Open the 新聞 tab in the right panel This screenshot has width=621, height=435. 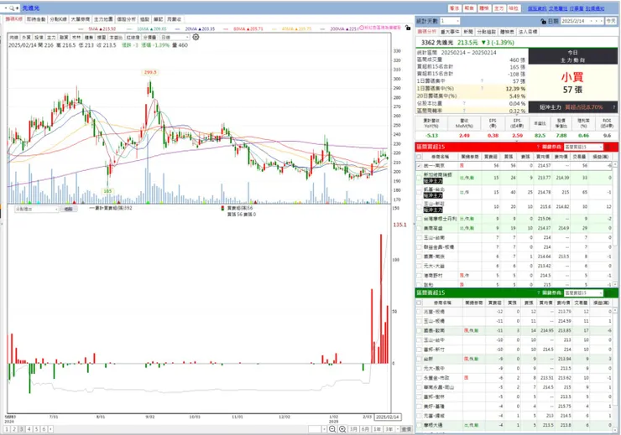click(468, 32)
